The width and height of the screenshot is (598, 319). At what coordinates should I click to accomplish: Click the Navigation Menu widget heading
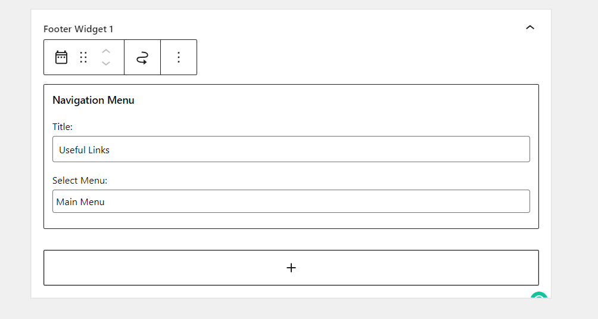[94, 100]
